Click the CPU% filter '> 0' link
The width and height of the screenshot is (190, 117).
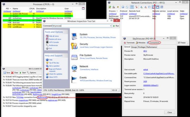[x=31, y=11]
